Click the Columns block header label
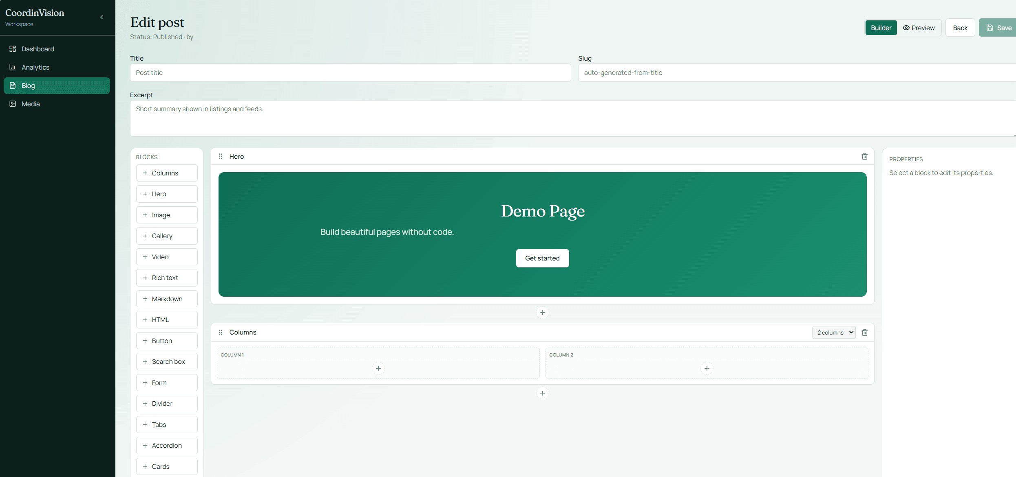1016x477 pixels. [x=243, y=333]
